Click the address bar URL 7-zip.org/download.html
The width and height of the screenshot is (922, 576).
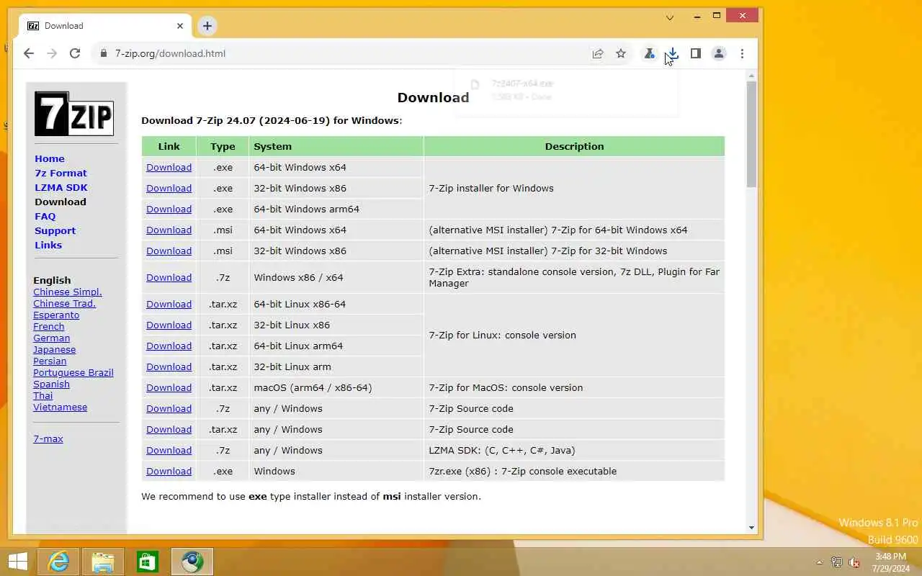170,53
